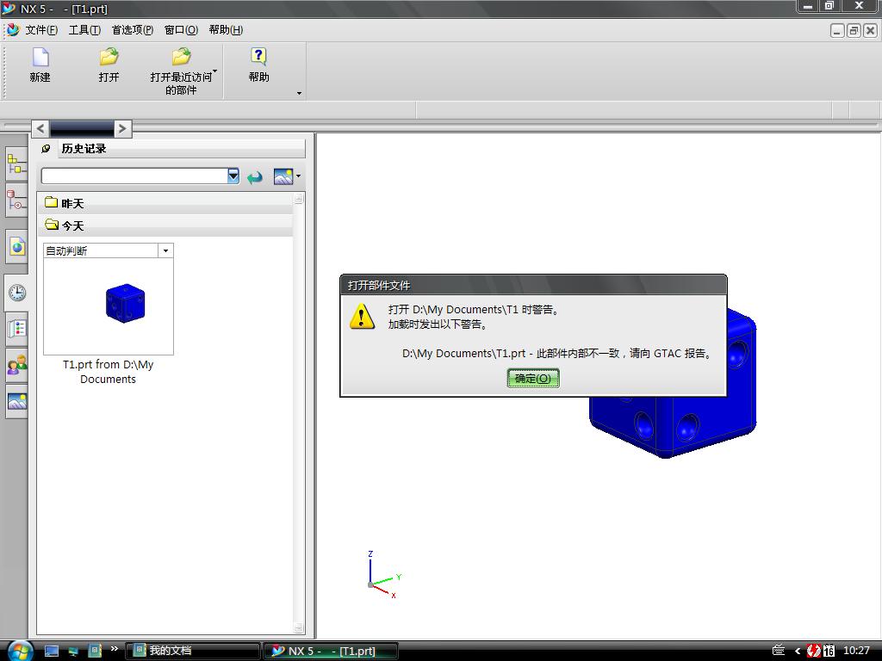Switch to 我的文档 taskbar window
The height and width of the screenshot is (661, 882).
[192, 651]
